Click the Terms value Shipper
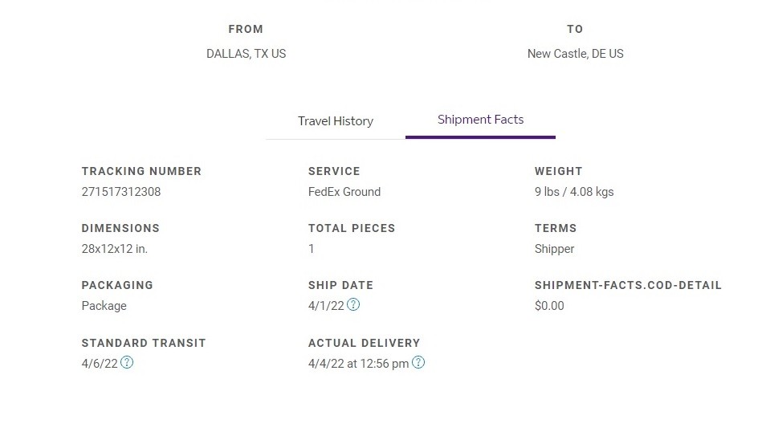Viewport: 766px width, 444px height. tap(555, 249)
